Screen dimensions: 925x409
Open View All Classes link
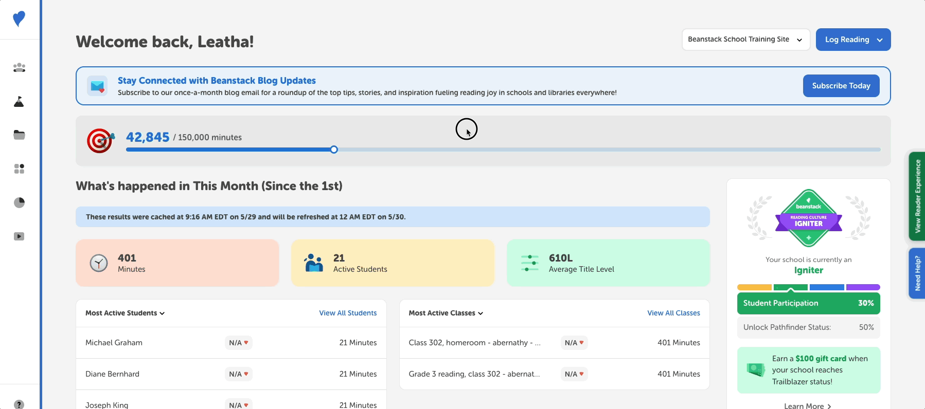[x=673, y=313]
